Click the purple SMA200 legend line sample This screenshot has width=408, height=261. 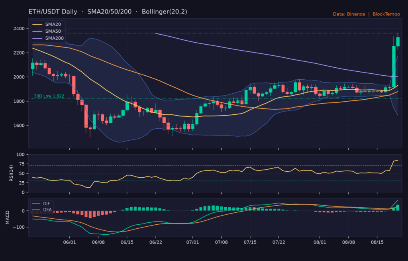37,38
